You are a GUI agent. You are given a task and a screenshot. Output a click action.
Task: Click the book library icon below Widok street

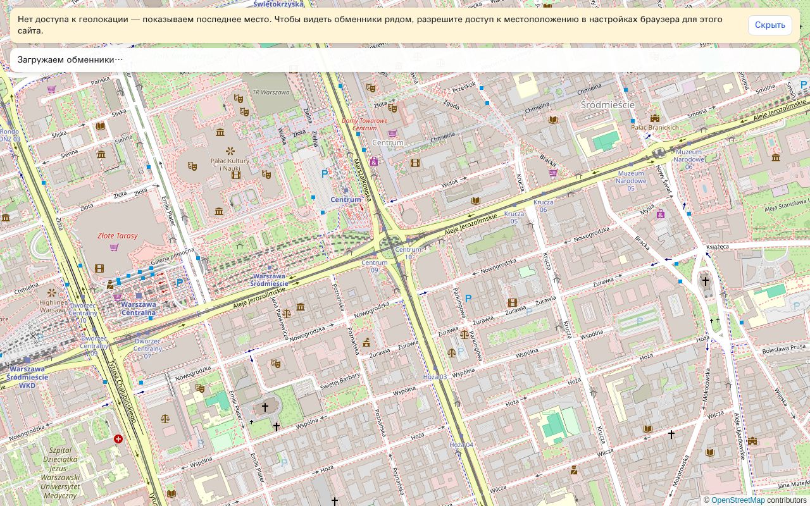pos(475,201)
